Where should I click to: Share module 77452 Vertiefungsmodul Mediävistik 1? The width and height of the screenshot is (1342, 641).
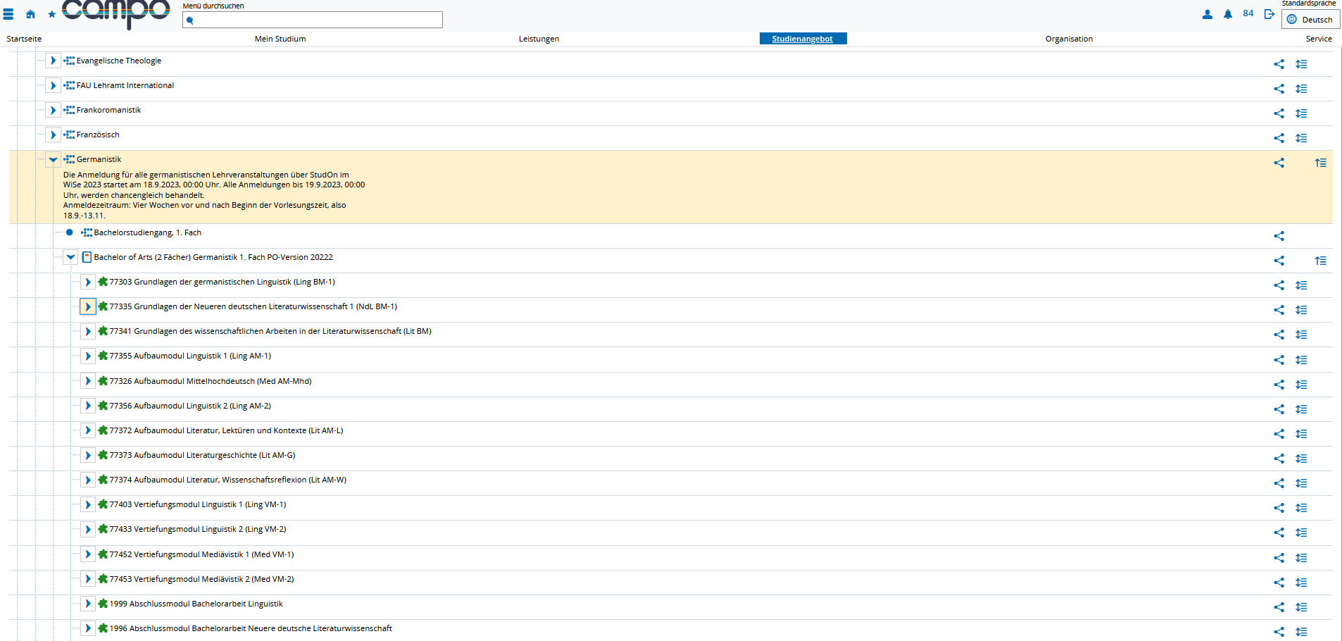pyautogui.click(x=1279, y=558)
